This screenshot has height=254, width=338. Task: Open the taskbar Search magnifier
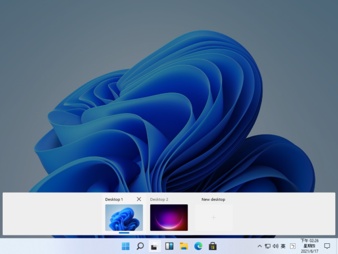140,246
